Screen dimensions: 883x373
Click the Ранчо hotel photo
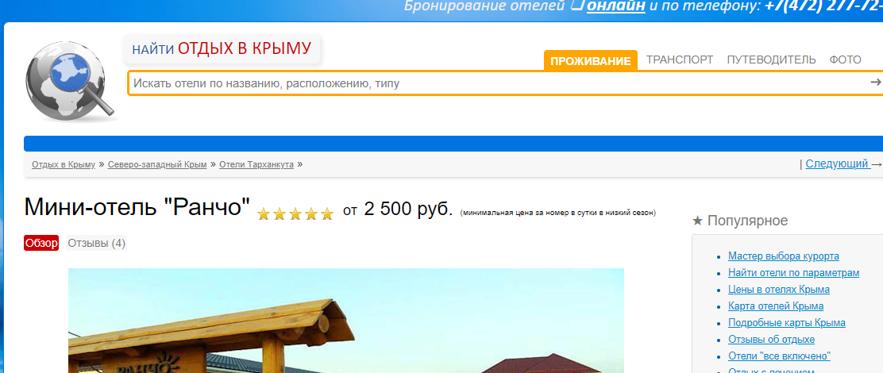pos(345,320)
